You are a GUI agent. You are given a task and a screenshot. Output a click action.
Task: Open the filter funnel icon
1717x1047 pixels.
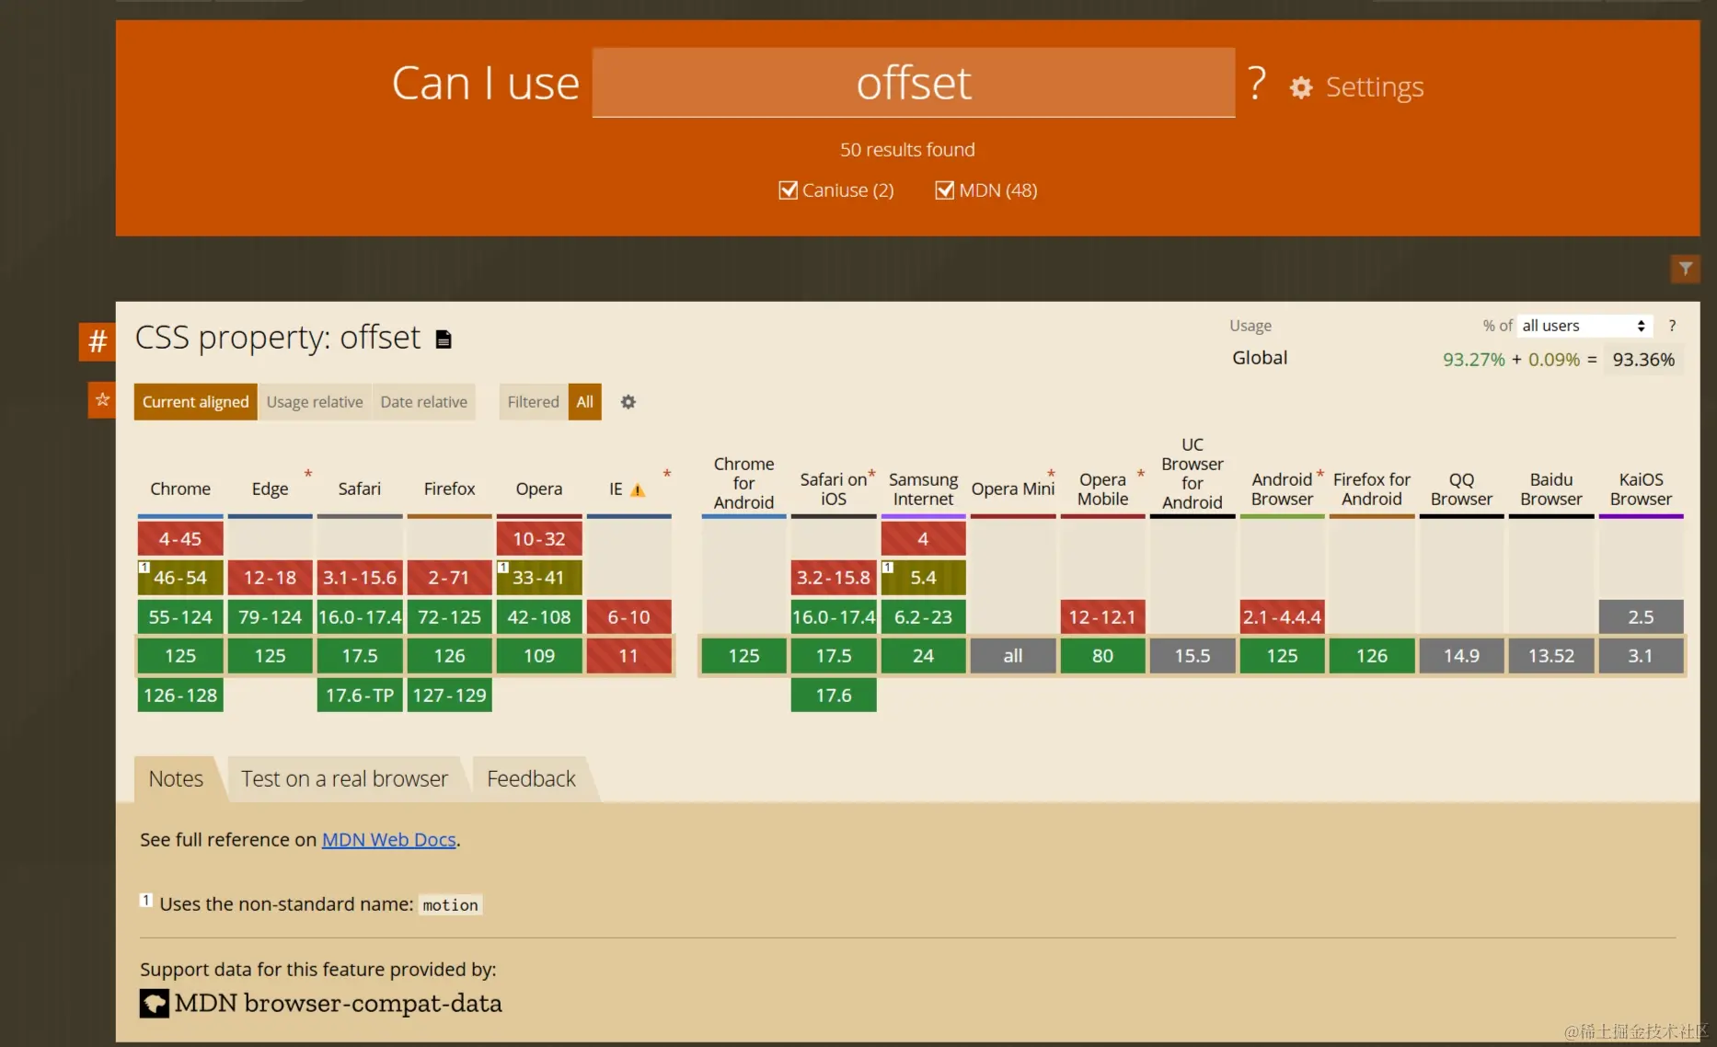[x=1684, y=269]
